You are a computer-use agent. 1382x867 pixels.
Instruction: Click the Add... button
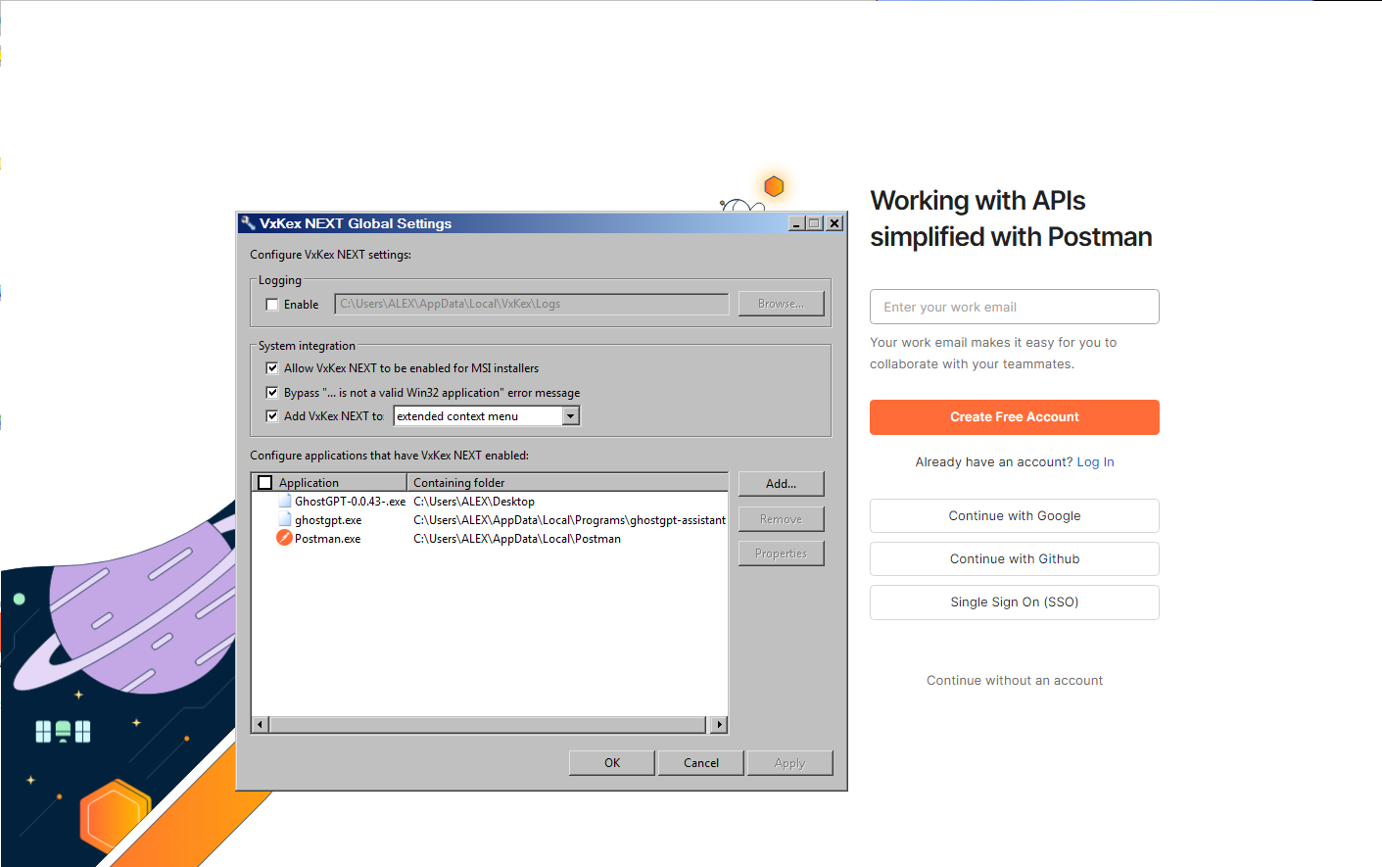click(781, 484)
